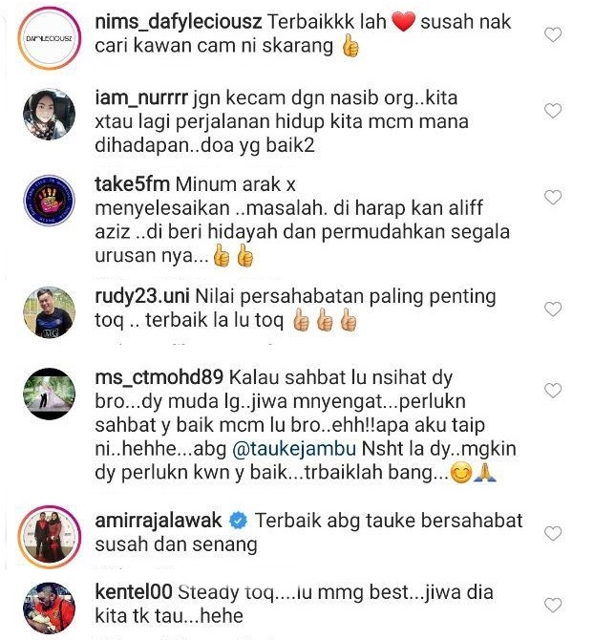
Task: Open kentel00's profile from username
Action: (134, 592)
